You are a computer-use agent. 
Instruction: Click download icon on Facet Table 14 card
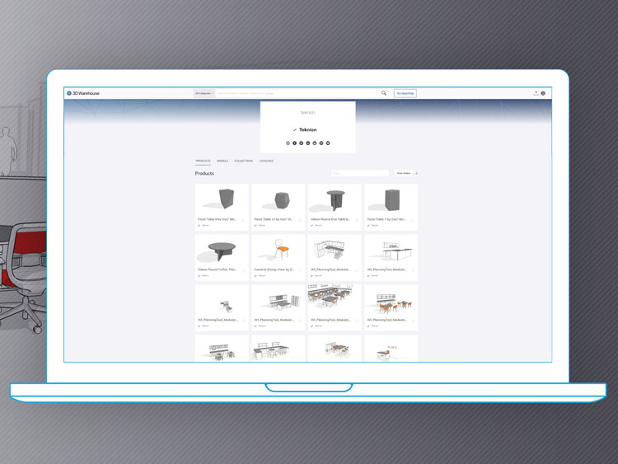click(x=300, y=220)
